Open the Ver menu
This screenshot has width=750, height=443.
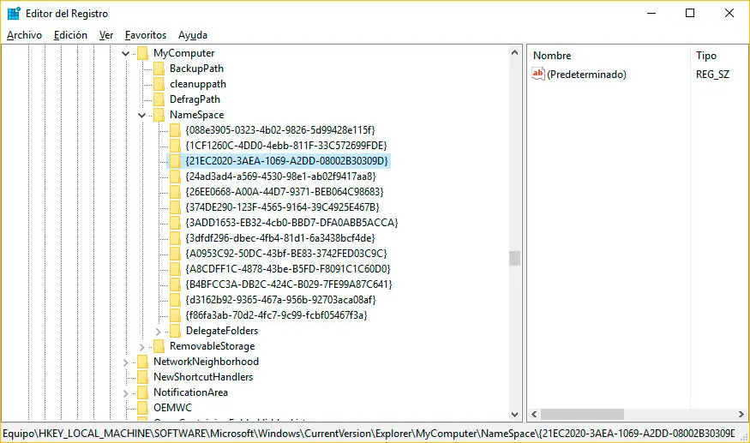[106, 35]
